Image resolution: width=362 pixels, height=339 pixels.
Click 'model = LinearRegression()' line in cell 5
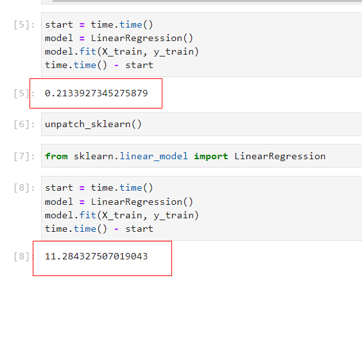(119, 38)
